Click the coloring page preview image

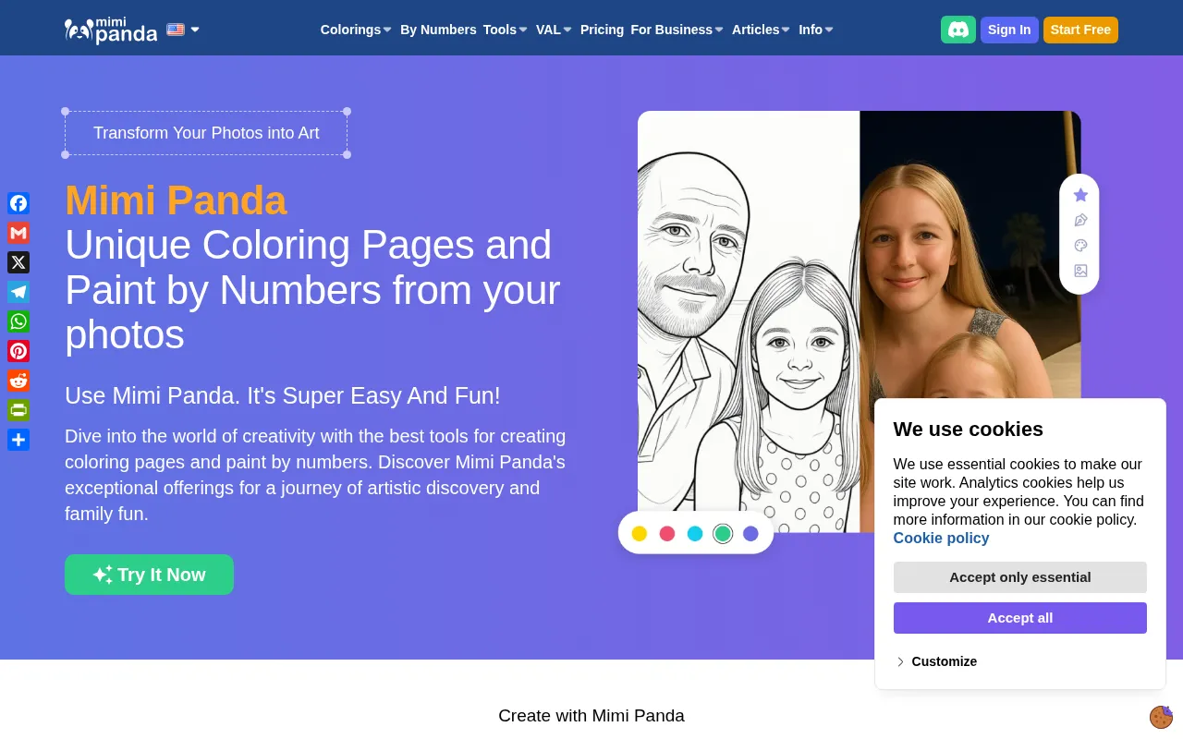(x=859, y=321)
